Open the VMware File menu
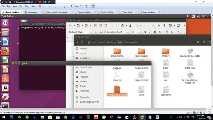 pos(3,6)
